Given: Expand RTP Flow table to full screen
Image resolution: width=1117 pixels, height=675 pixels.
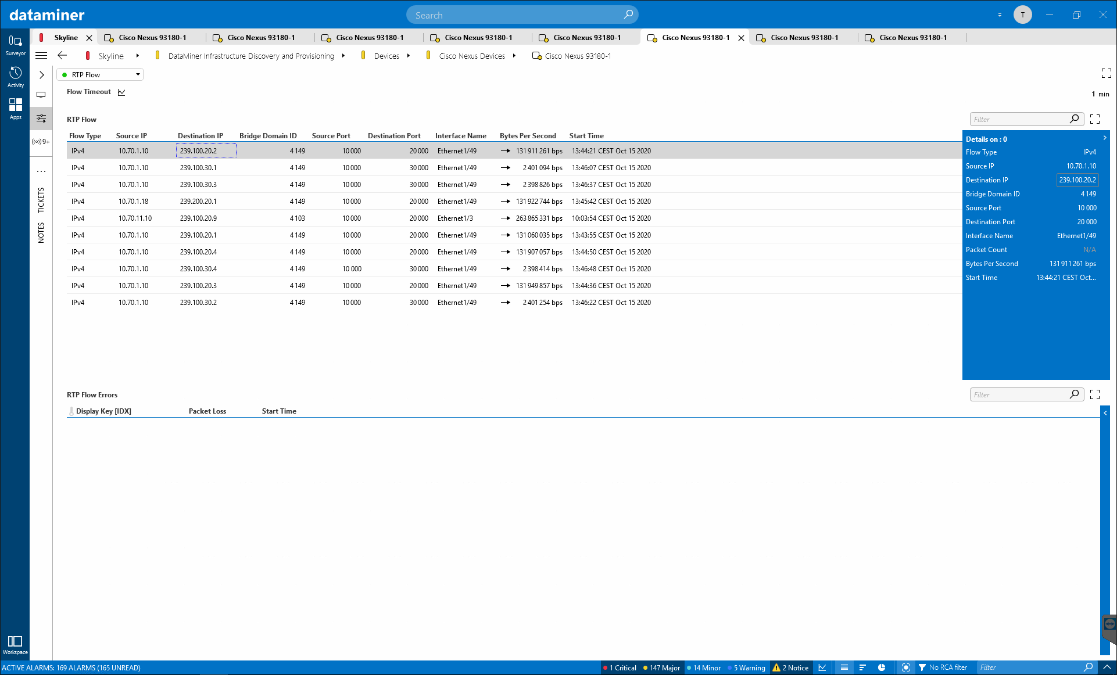Looking at the screenshot, I should [1095, 119].
